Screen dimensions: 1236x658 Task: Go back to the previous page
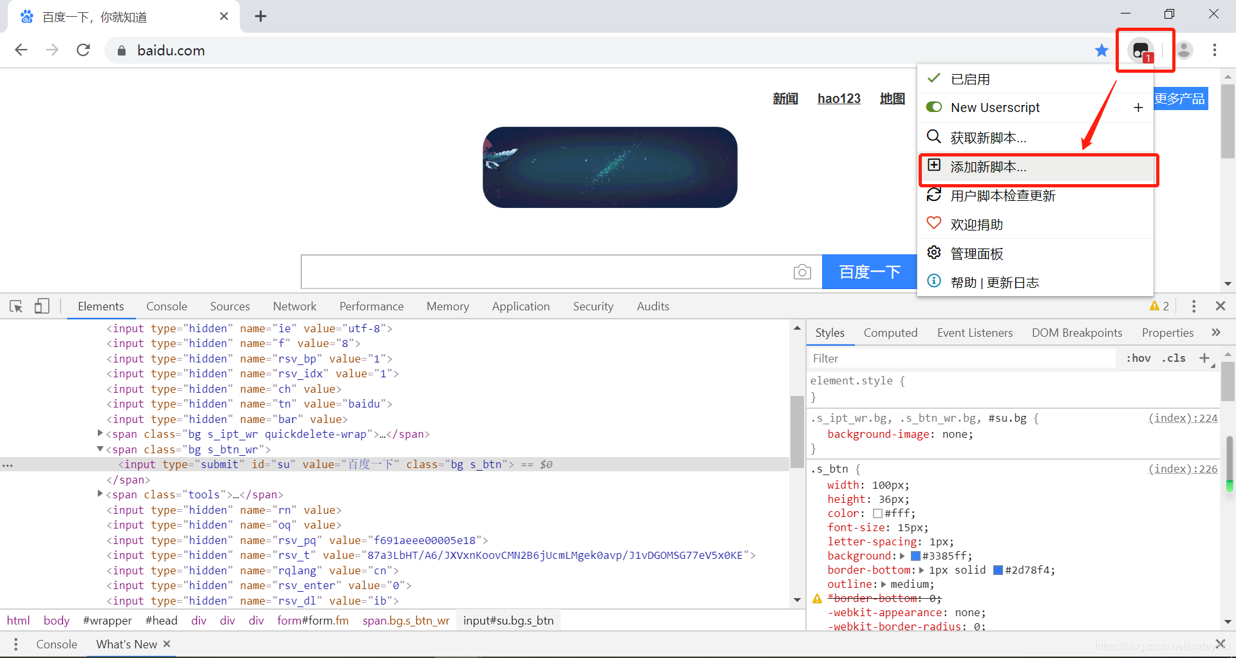tap(21, 50)
